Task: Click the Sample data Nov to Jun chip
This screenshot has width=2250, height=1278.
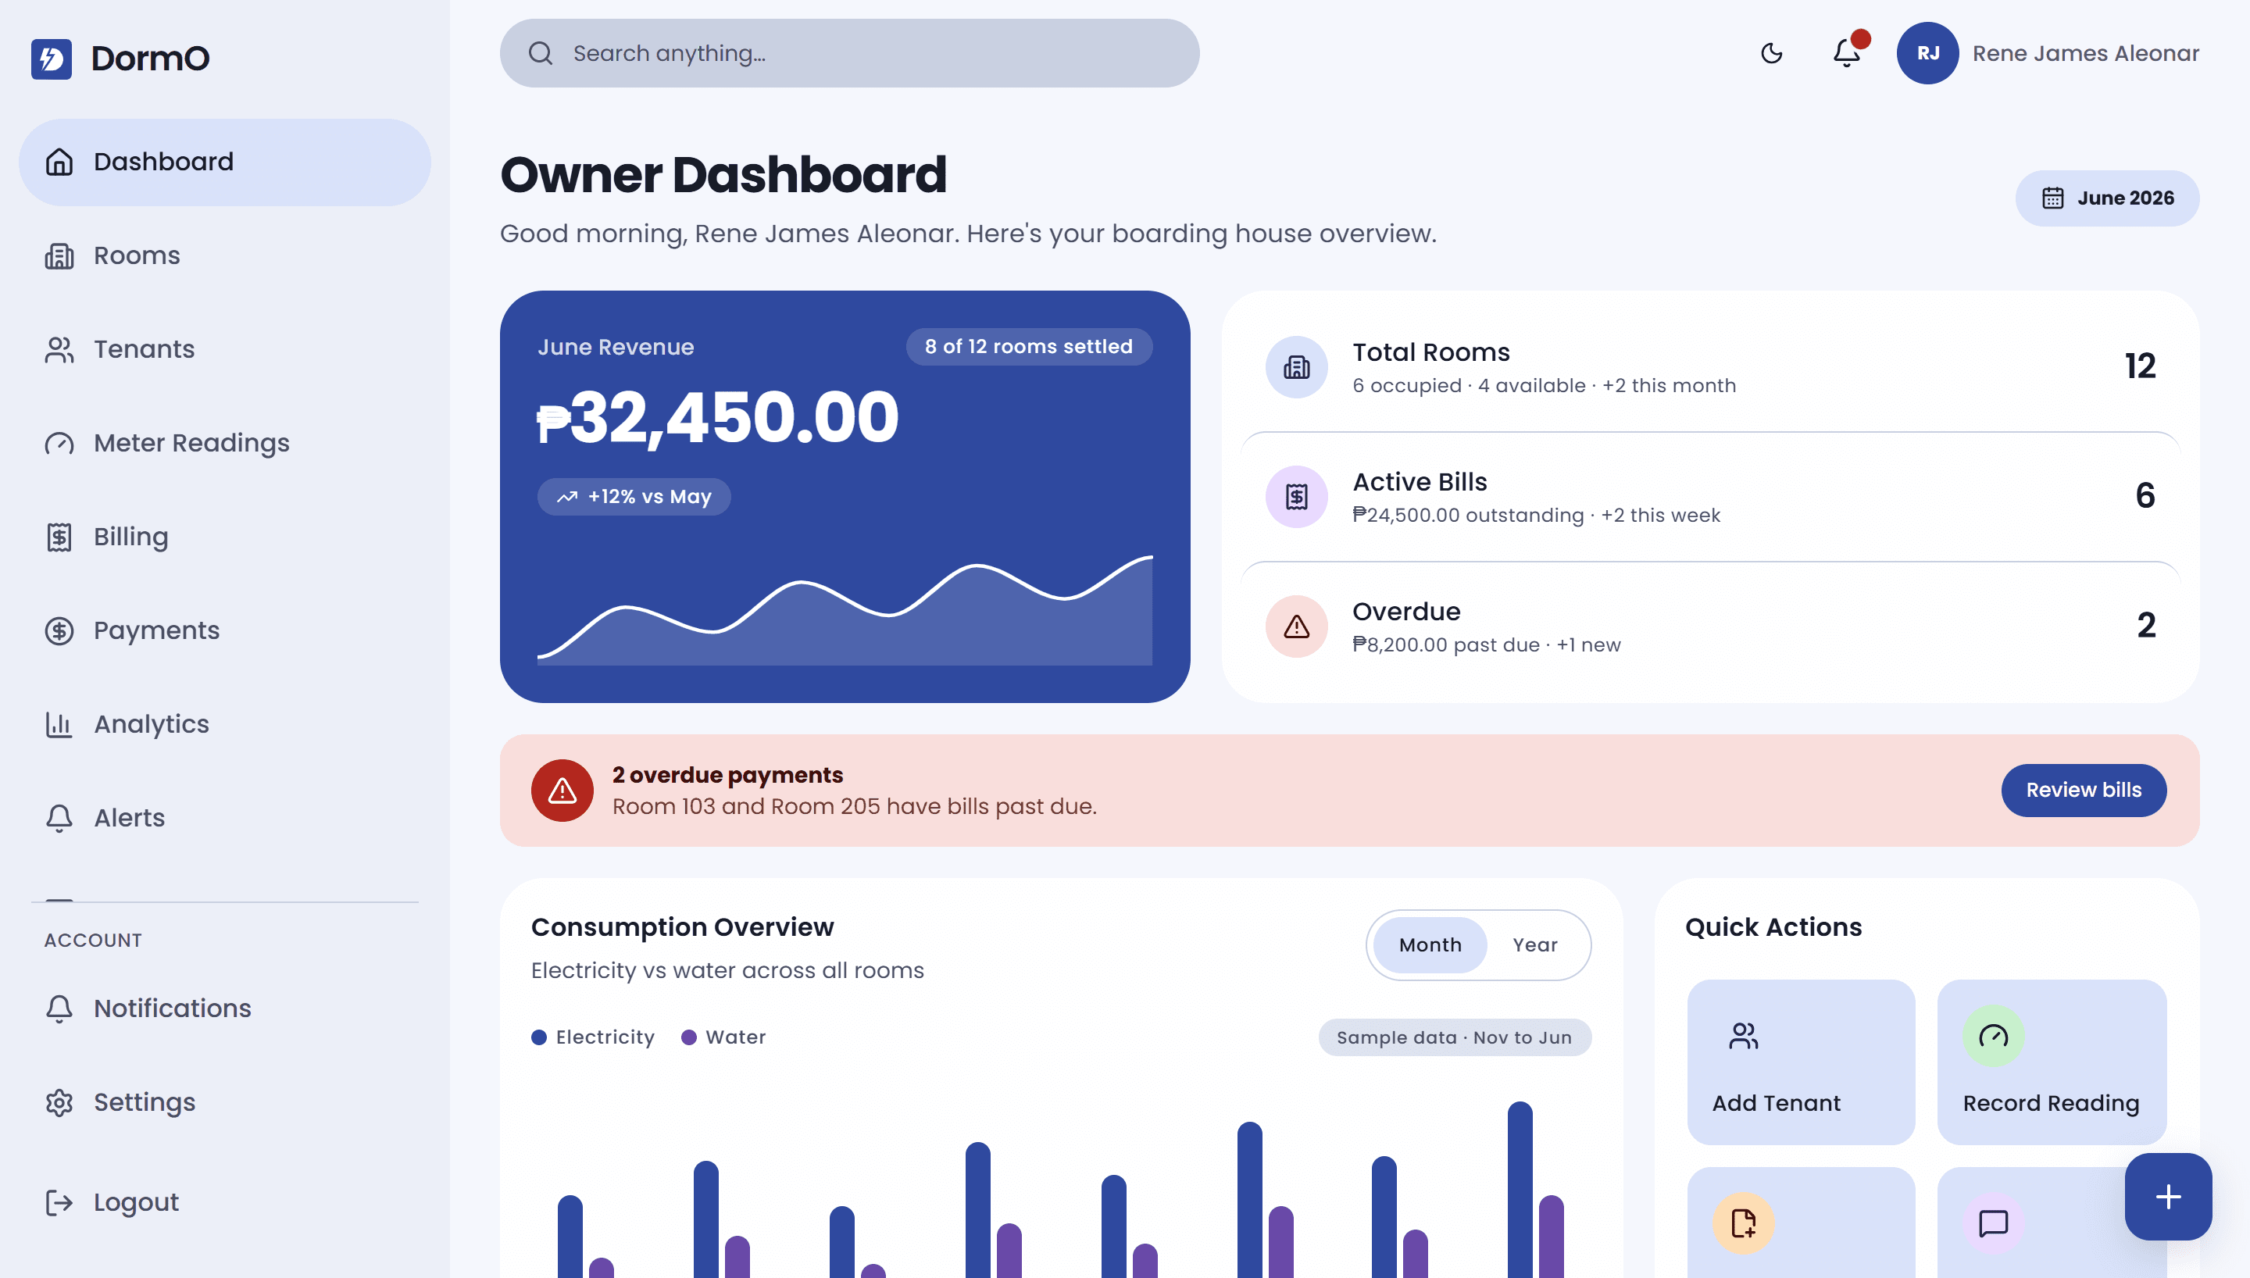Action: tap(1454, 1037)
